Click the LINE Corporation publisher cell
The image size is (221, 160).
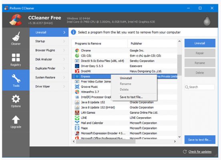tap(141, 118)
